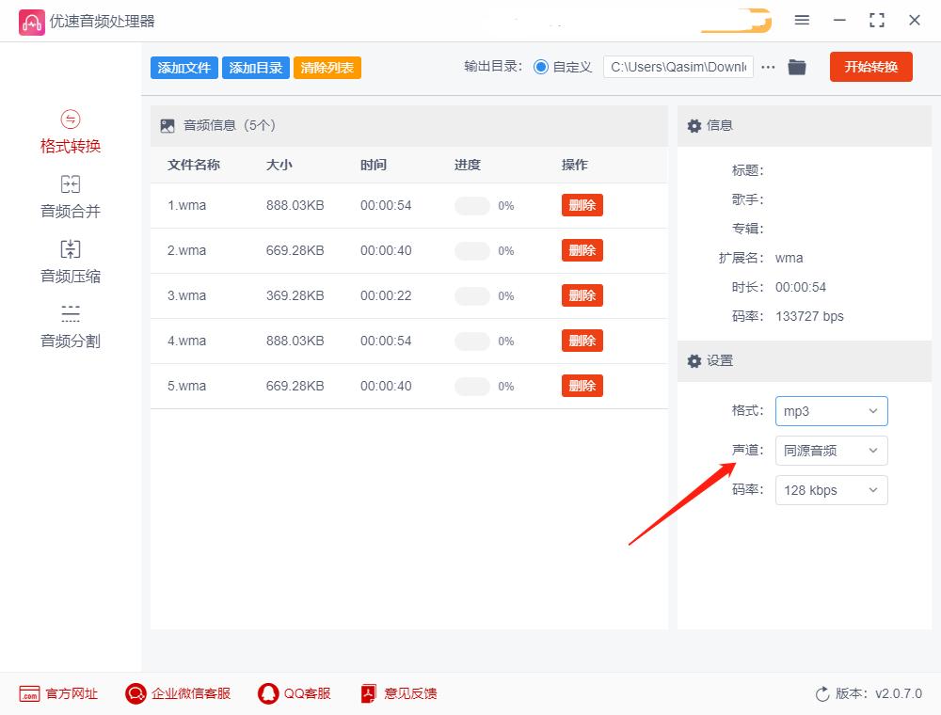Click the 意见反馈 feedback icon
Screen dimensions: 941x715
pyautogui.click(x=367, y=693)
